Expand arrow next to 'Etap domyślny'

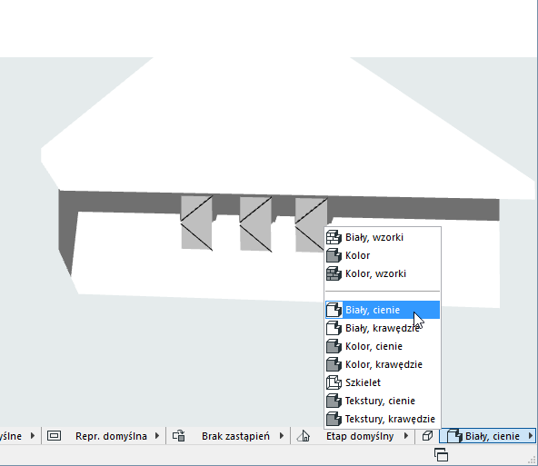[406, 436]
